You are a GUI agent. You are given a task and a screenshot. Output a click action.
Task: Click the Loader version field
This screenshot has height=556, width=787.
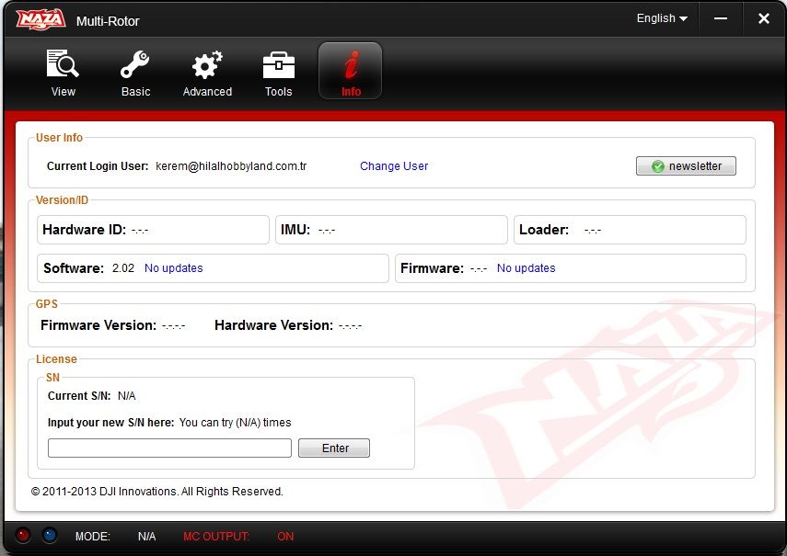pyautogui.click(x=630, y=230)
